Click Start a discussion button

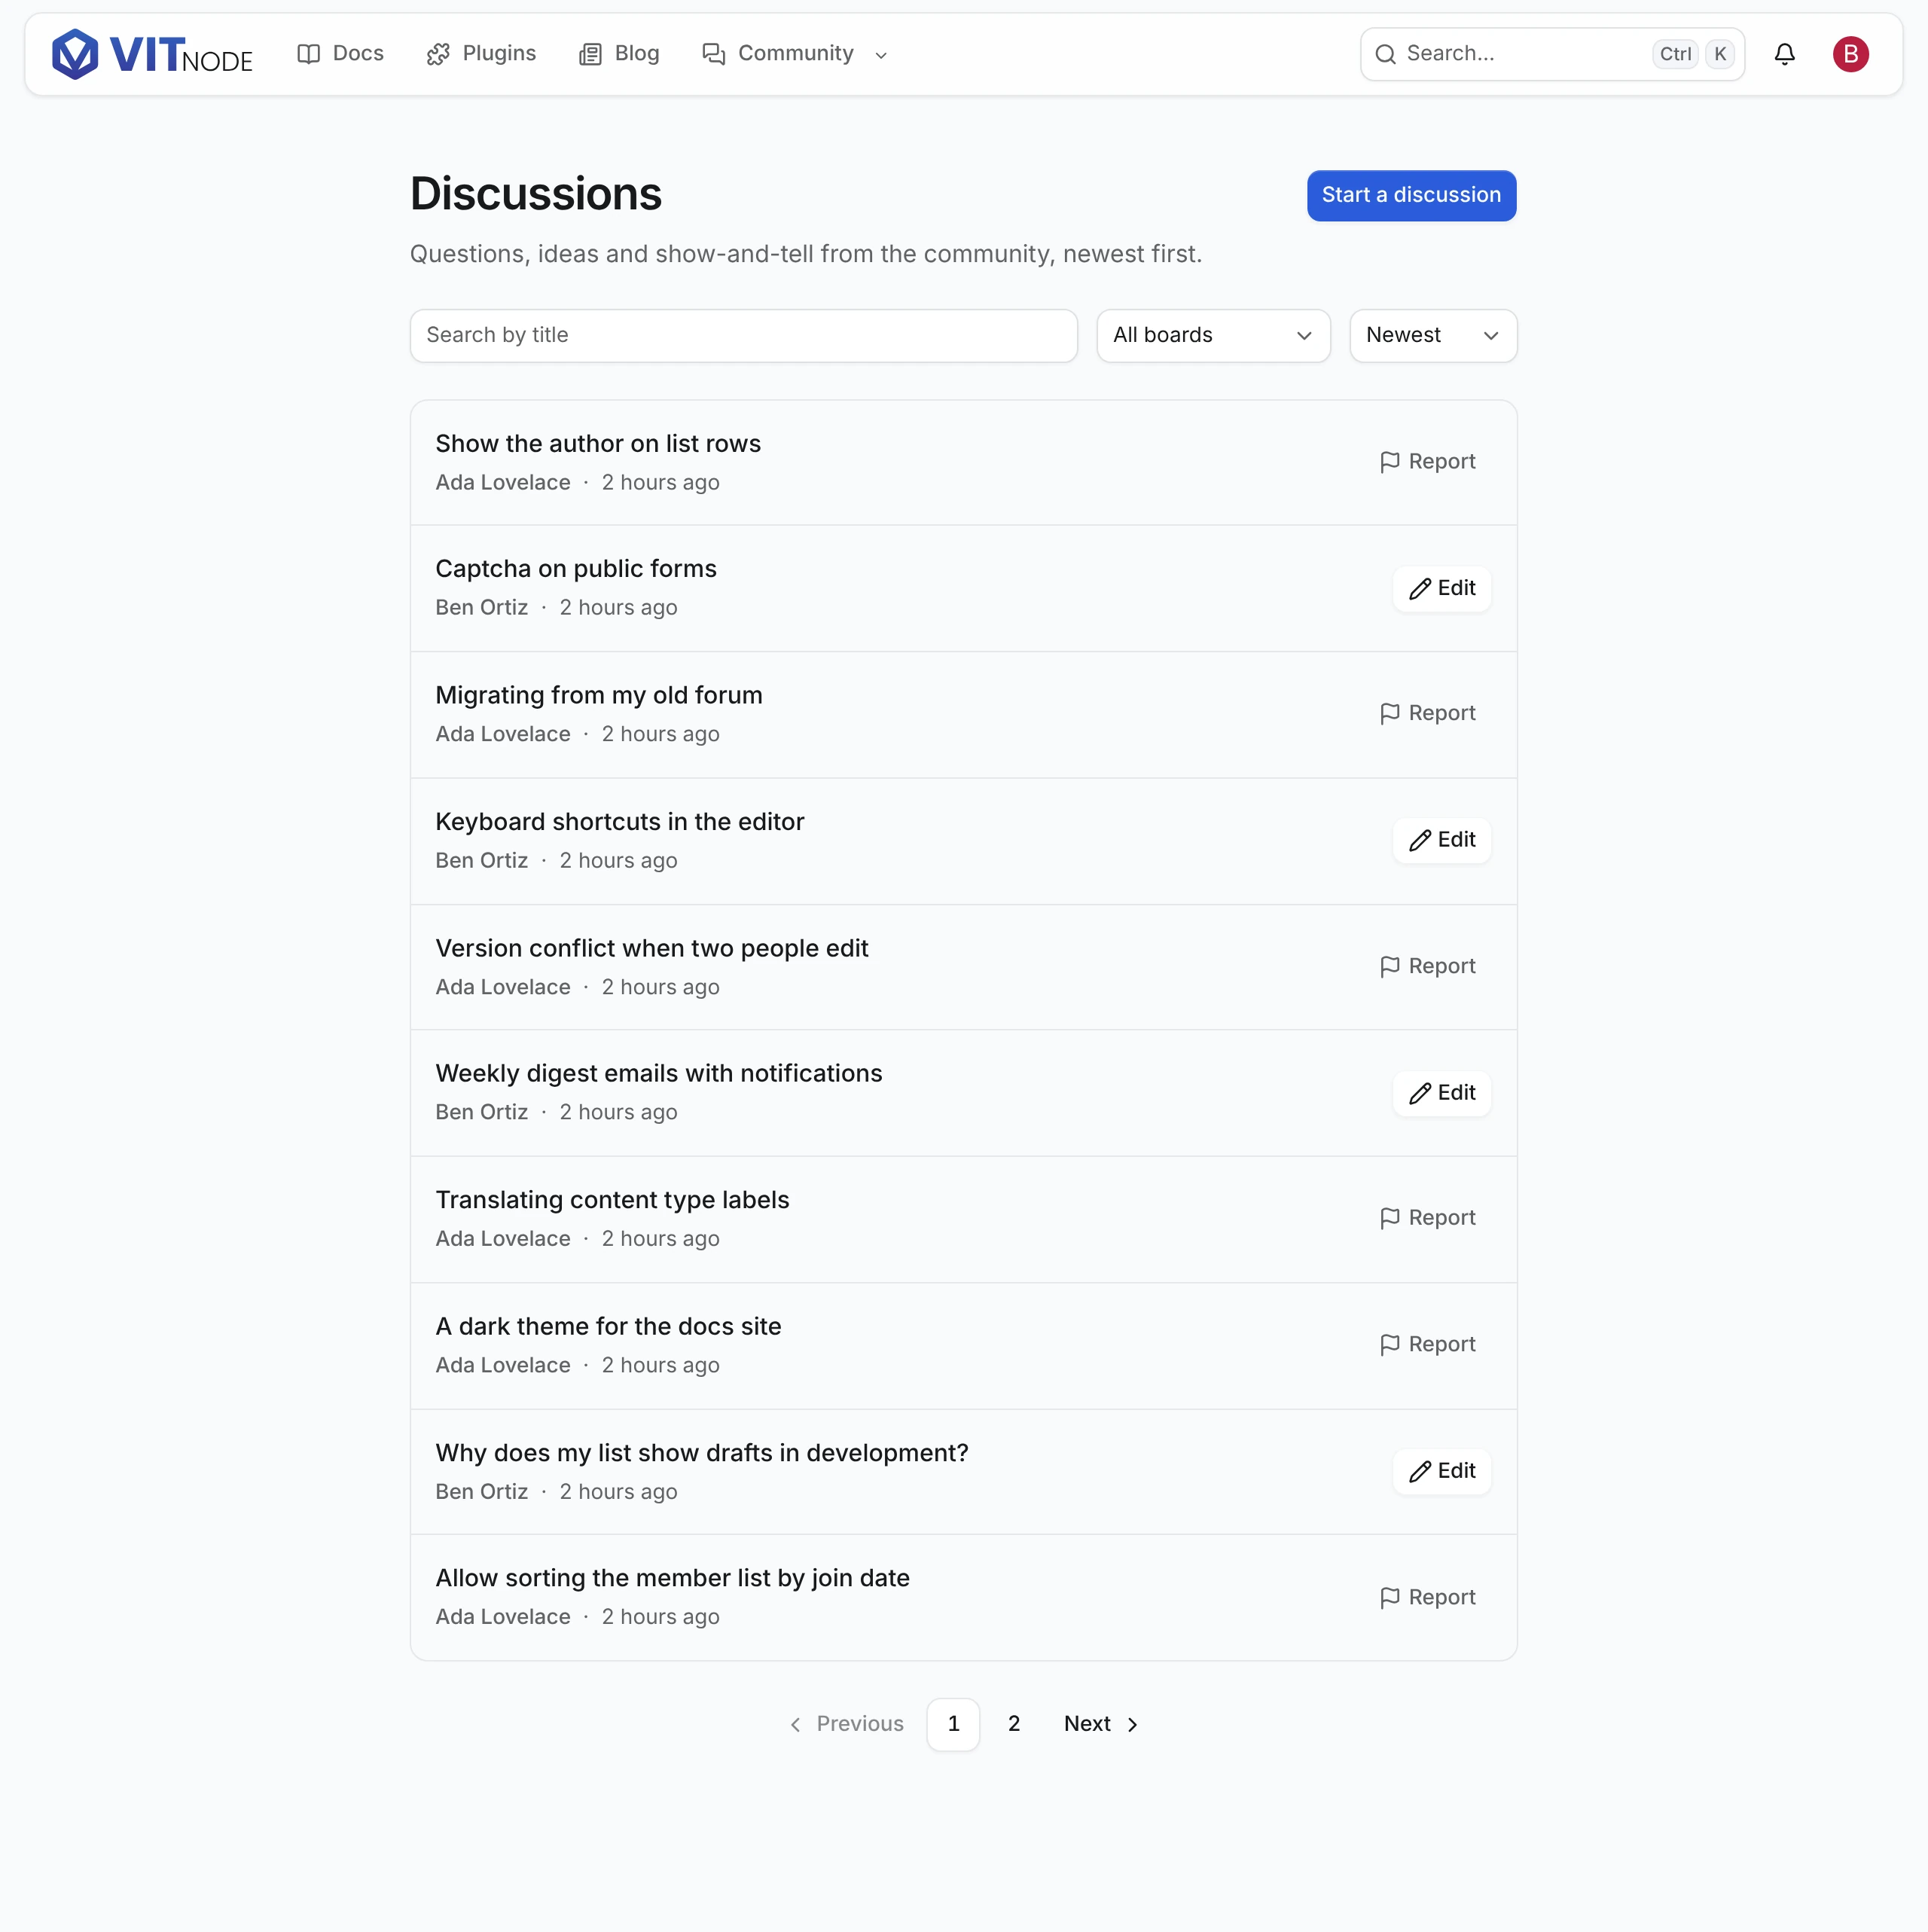1411,195
